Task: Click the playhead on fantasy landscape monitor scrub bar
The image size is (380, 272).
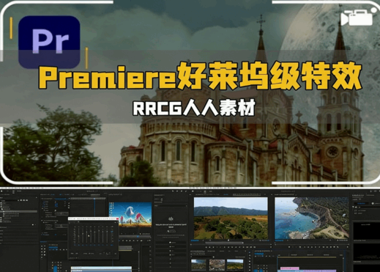Action: [138, 236]
